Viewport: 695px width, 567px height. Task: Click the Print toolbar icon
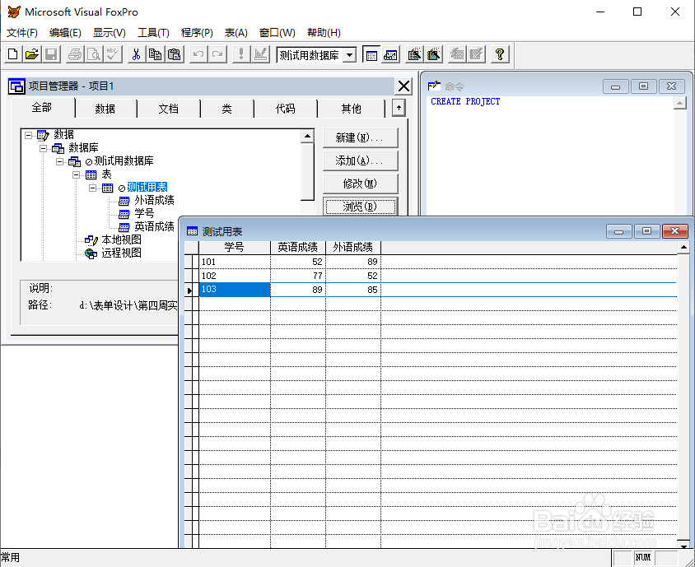tap(75, 54)
